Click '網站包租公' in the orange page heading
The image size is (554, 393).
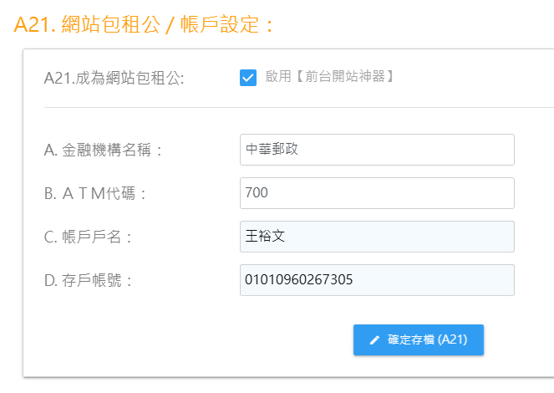pyautogui.click(x=111, y=25)
